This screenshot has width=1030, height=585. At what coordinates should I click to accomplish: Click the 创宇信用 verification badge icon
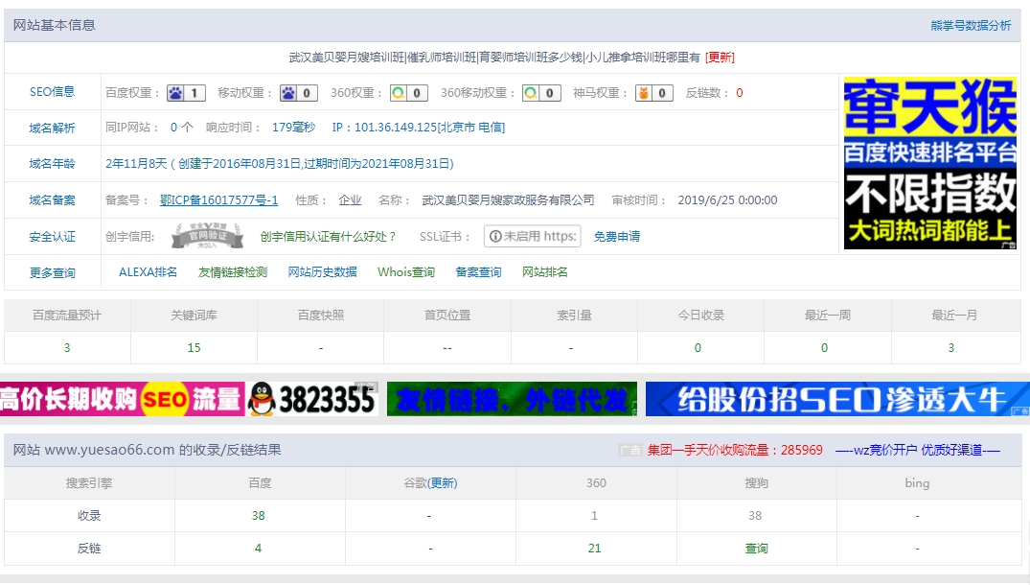click(x=208, y=236)
